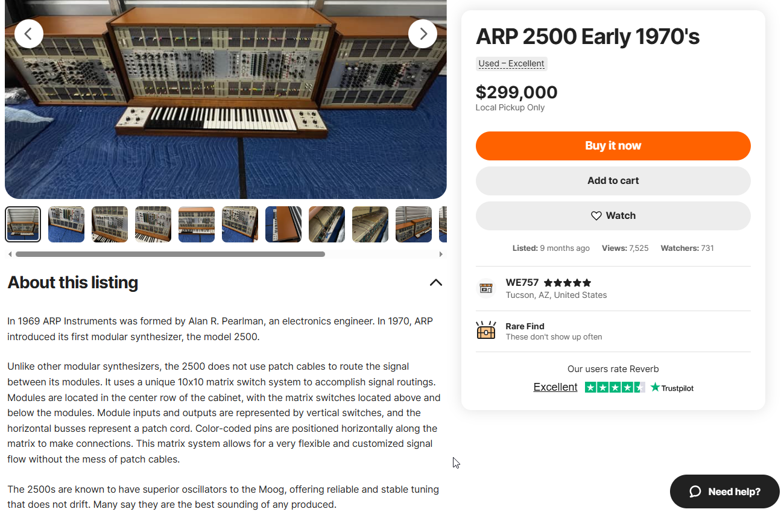Screen dimensions: 784x515
Task: Add the ARP 2500 to cart
Action: coord(613,181)
